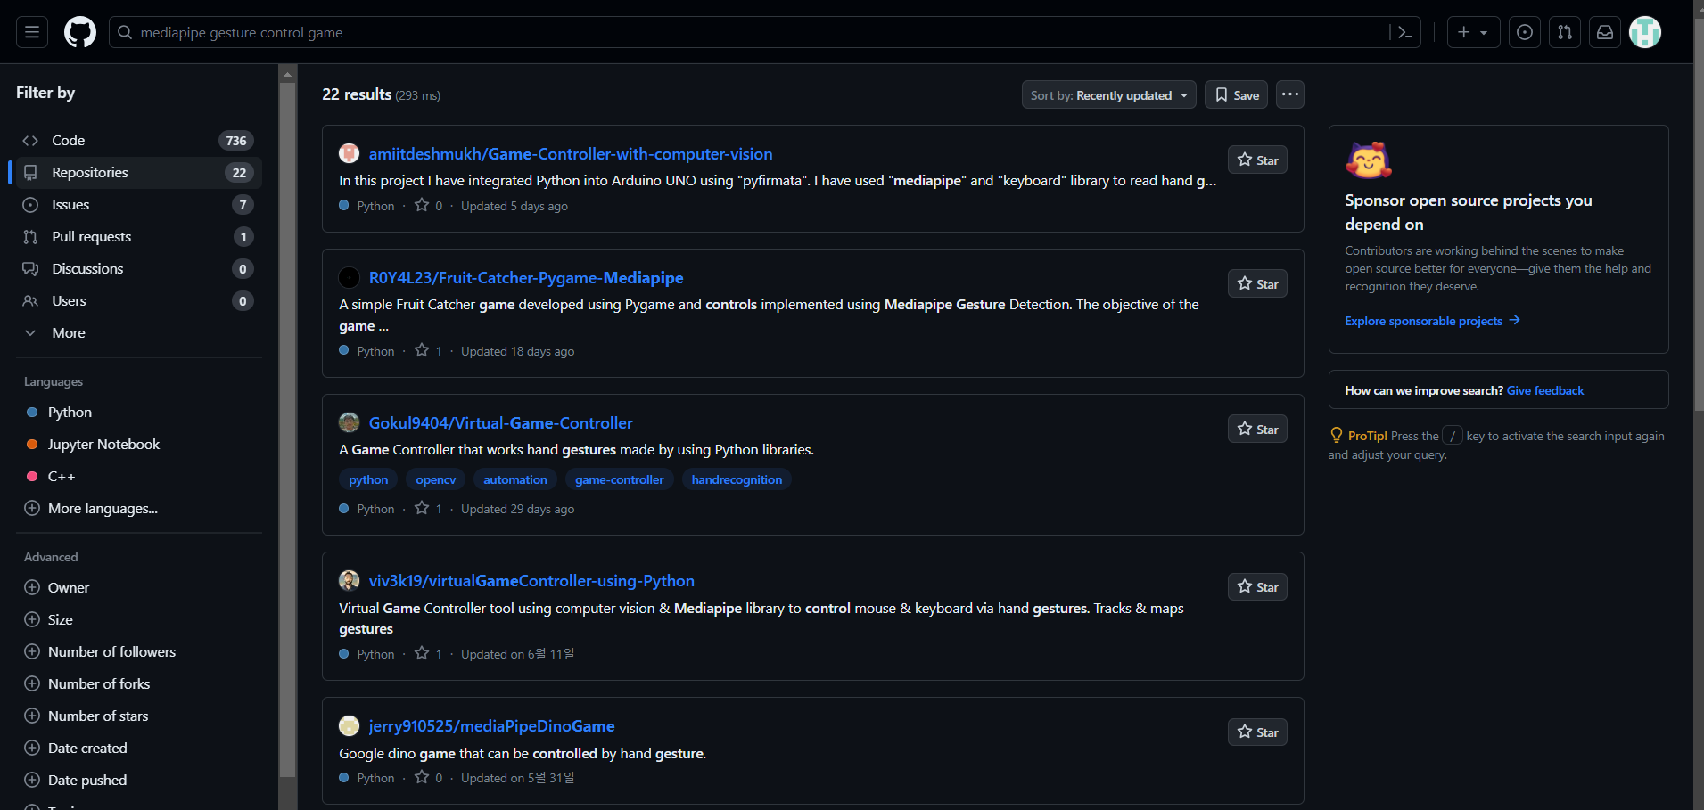
Task: Add Date pushed filter
Action: (137, 781)
